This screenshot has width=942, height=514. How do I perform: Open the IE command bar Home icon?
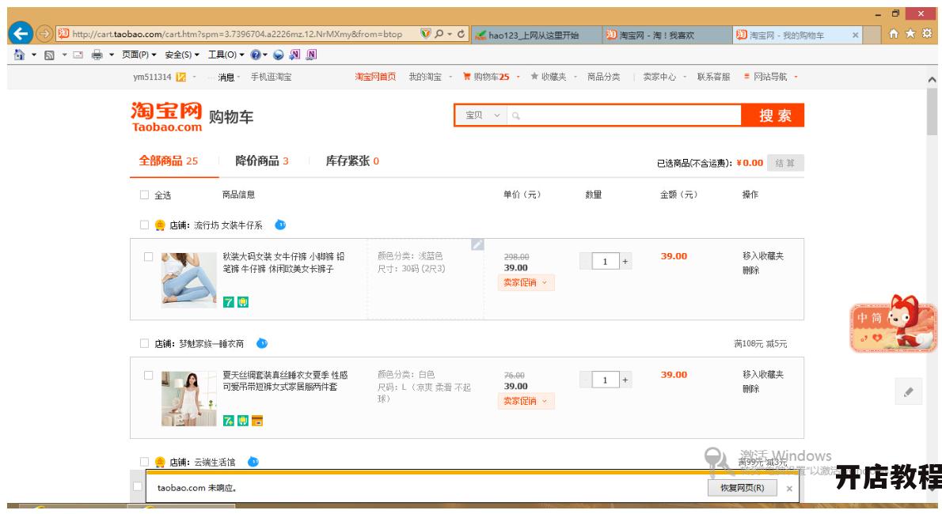click(19, 55)
